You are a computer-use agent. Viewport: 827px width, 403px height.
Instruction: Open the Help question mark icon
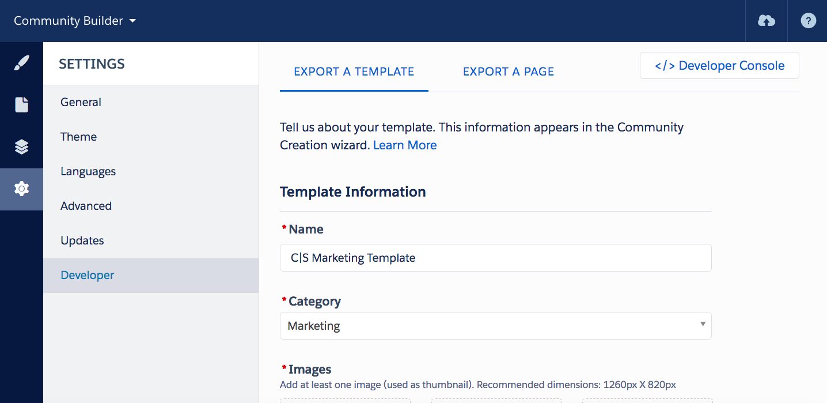(808, 21)
